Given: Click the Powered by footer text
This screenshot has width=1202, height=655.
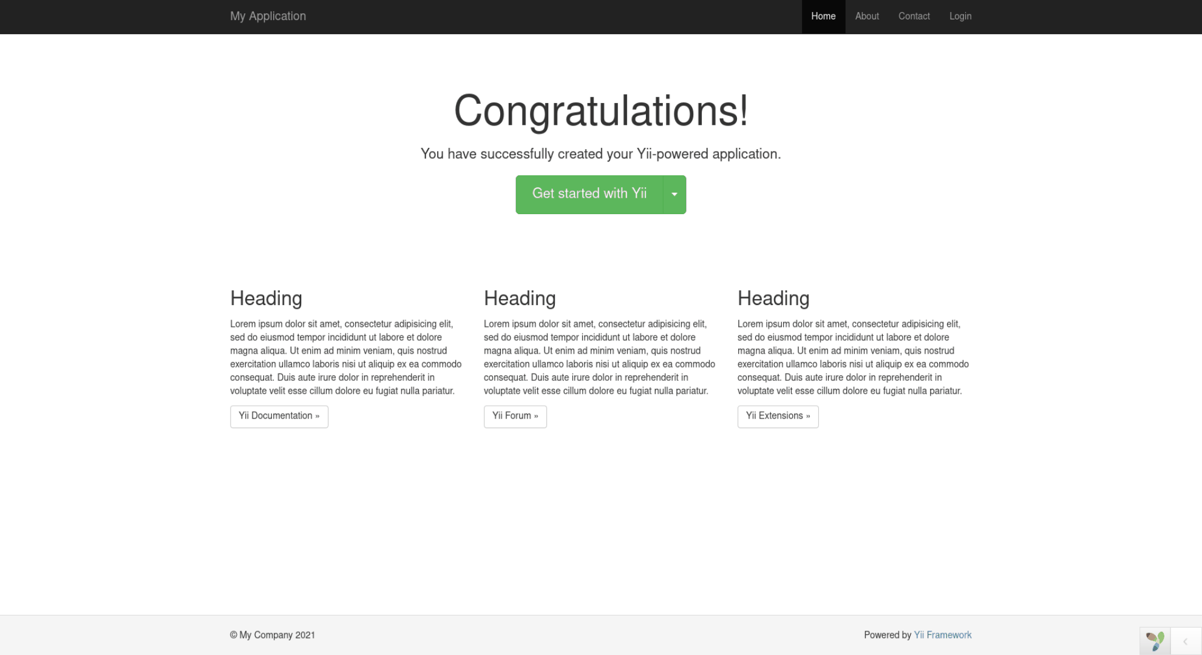Looking at the screenshot, I should tap(887, 635).
